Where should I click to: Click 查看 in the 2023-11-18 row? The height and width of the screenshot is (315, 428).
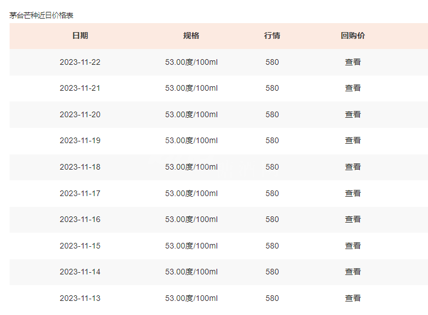point(352,167)
